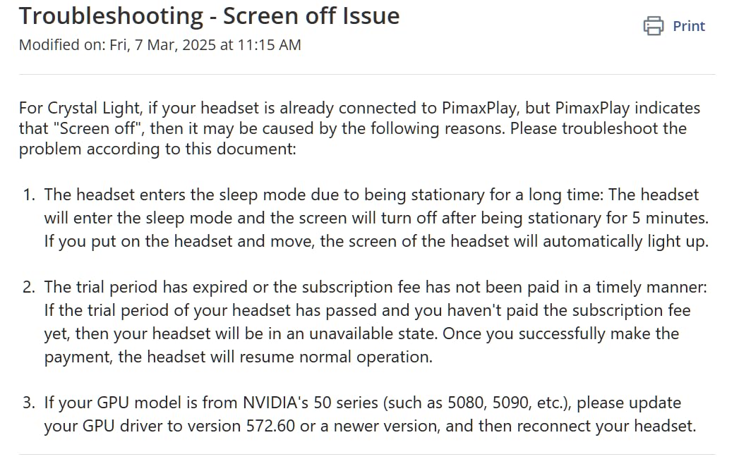
Task: Click the "Troubleshooting - Screen off Issue" heading
Action: tap(209, 16)
